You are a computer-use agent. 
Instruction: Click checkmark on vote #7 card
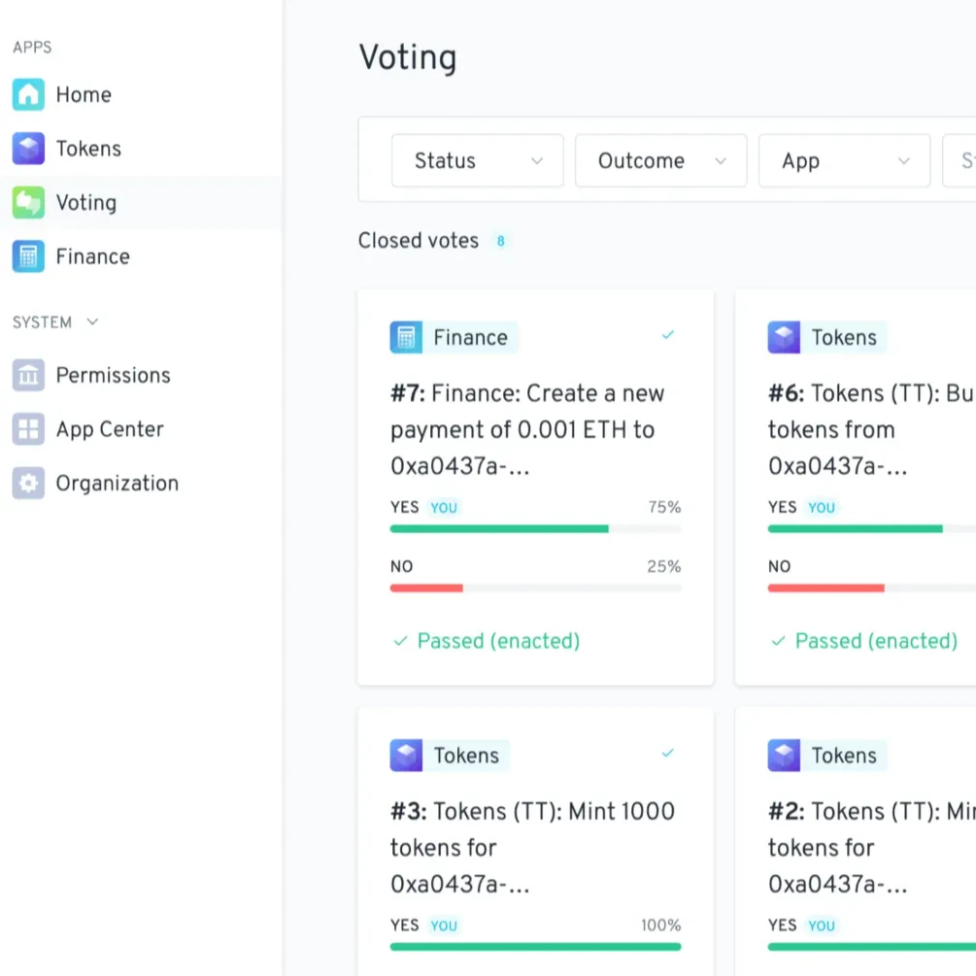coord(667,335)
